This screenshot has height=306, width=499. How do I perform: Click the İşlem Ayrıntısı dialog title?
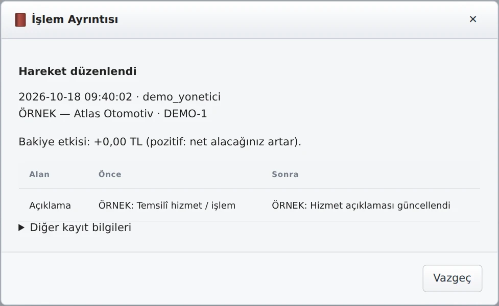[75, 19]
